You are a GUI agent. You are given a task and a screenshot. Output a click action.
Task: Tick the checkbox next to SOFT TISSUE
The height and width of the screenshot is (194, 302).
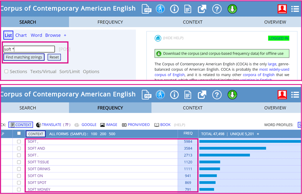click(19, 162)
